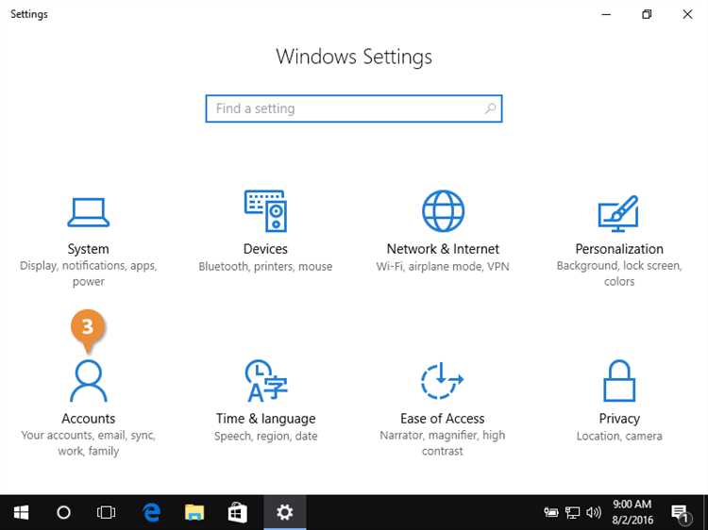The width and height of the screenshot is (708, 530).
Task: Open the Windows Store taskbar icon
Action: point(238,512)
